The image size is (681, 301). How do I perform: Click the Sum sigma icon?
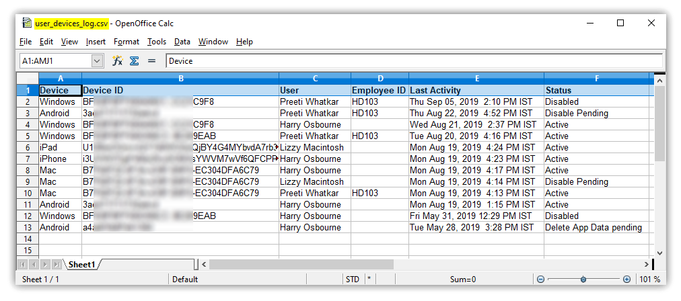[135, 60]
